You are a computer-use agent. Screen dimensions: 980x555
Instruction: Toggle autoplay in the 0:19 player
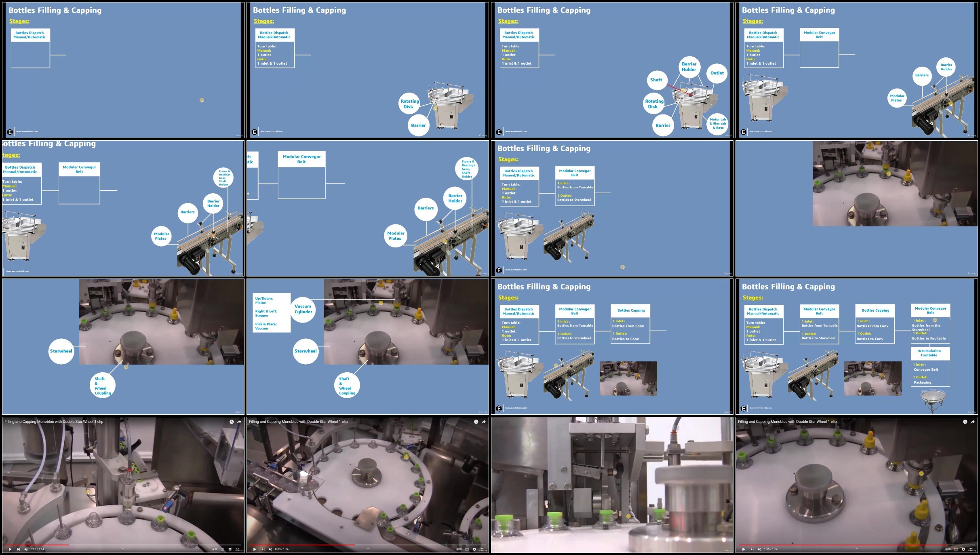(x=215, y=549)
